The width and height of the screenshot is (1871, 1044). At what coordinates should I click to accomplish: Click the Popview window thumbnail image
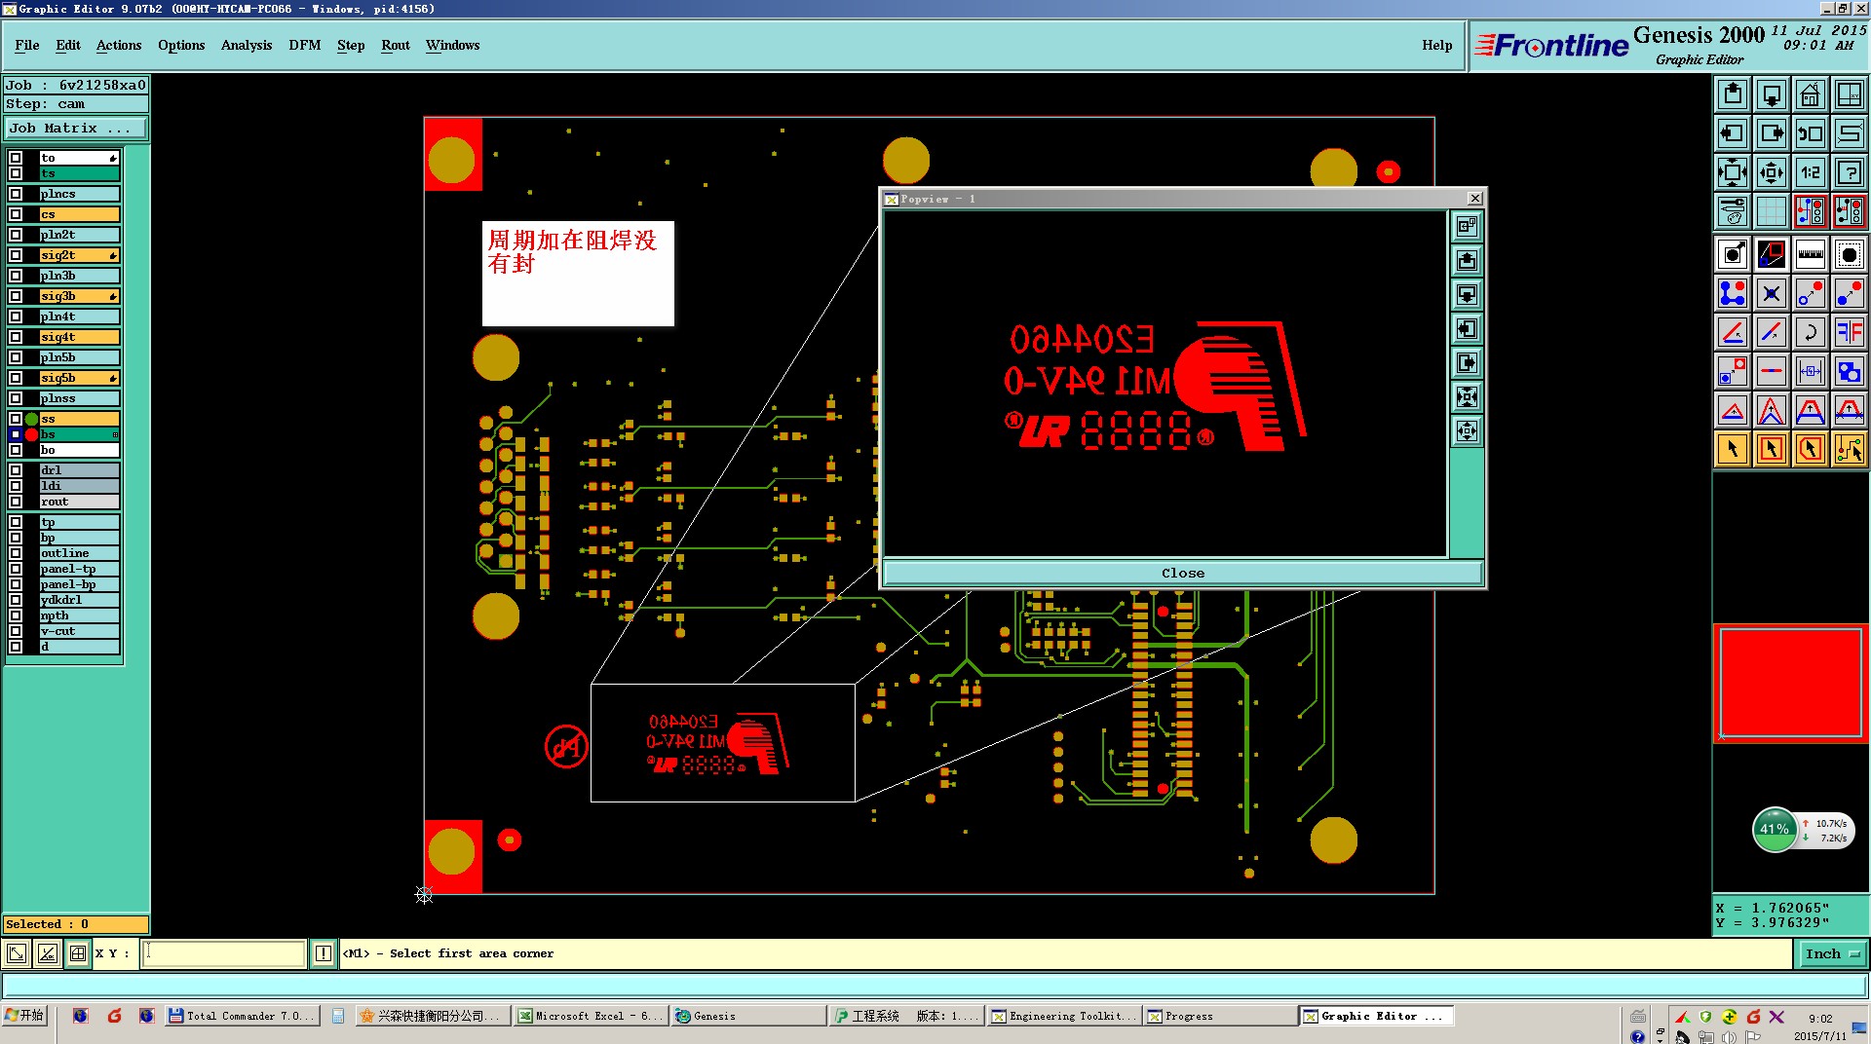1165,384
